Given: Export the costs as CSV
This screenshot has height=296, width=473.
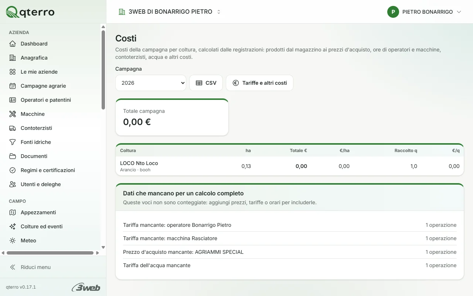Looking at the screenshot, I should [x=206, y=83].
